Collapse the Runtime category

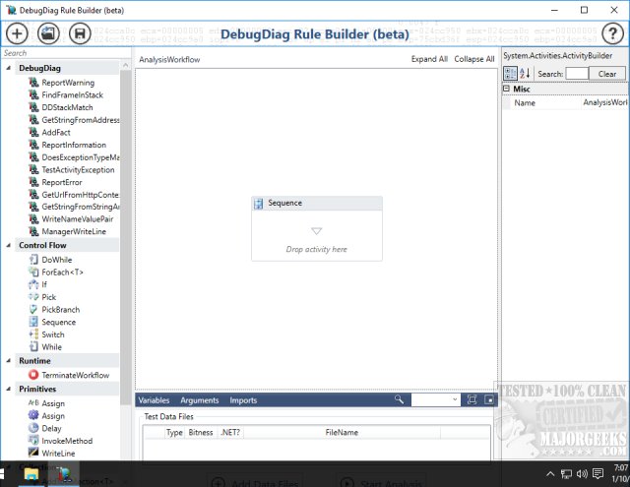pyautogui.click(x=9, y=360)
